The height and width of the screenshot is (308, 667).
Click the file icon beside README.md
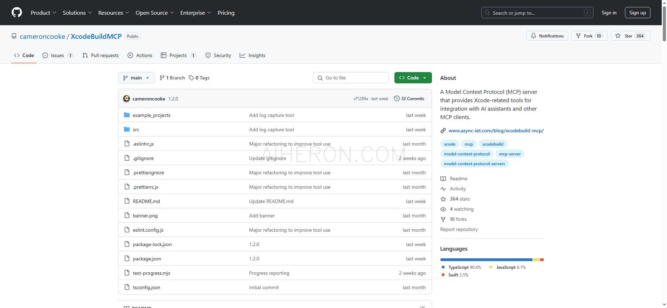pos(127,201)
